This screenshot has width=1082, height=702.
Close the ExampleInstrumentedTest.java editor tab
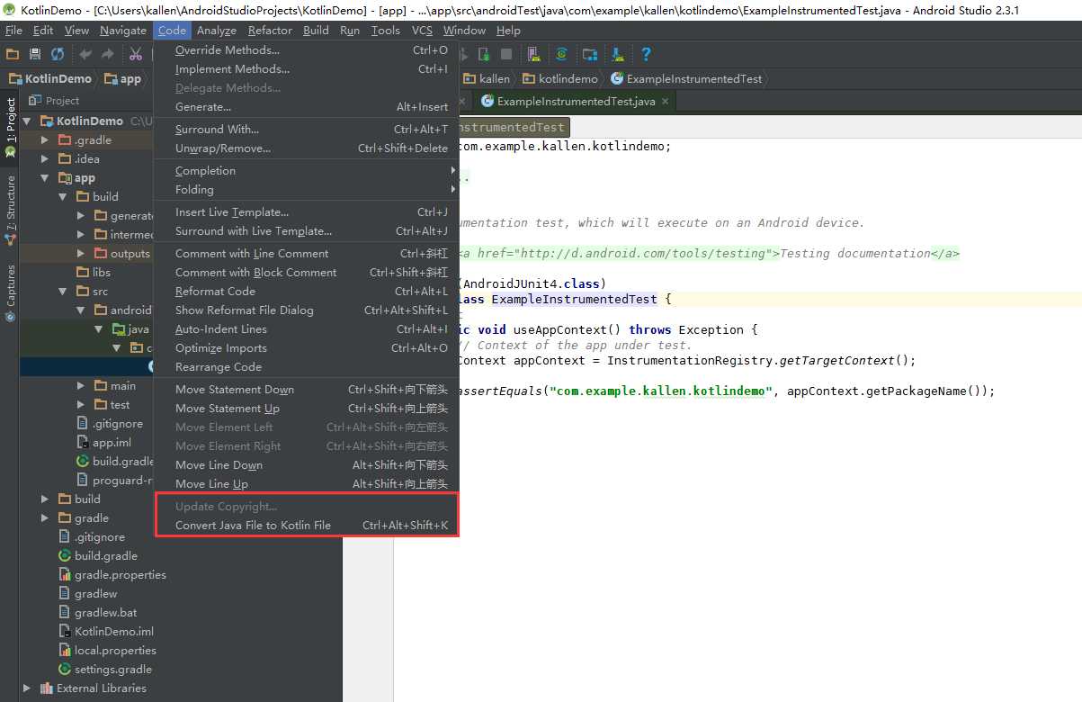pos(666,102)
